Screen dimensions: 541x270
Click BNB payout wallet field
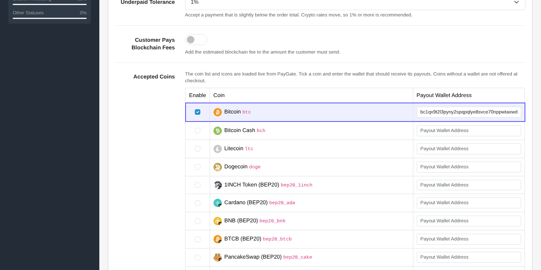[469, 221]
